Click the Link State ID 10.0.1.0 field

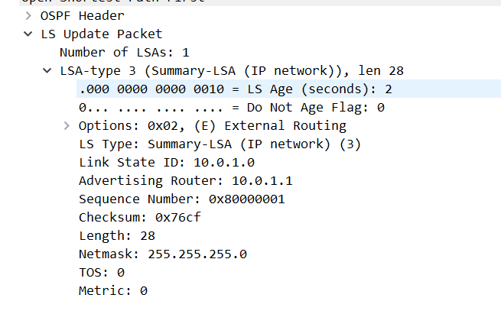(x=167, y=162)
